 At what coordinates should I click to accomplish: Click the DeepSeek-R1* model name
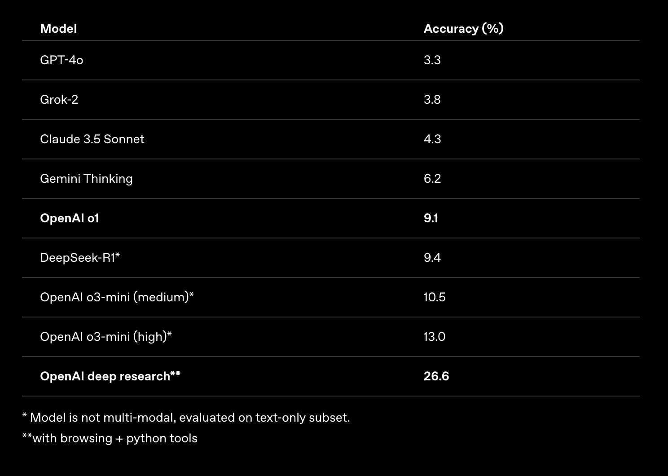(80, 258)
